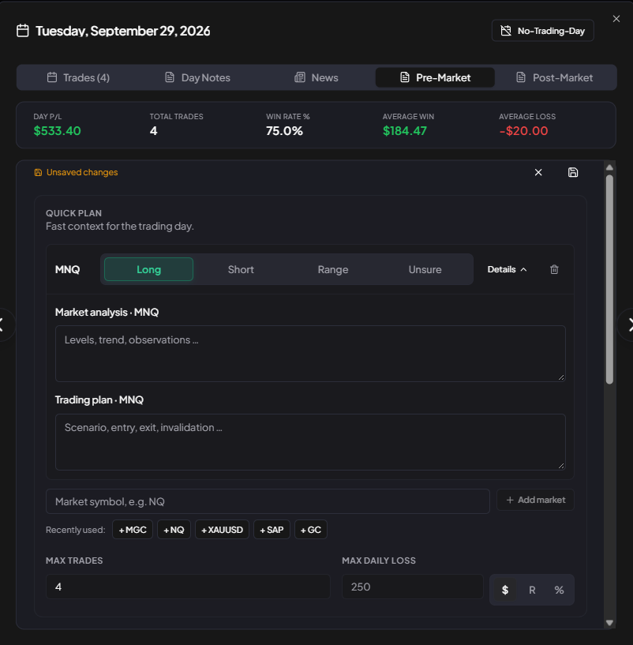Click the Win Rate value 75.0%
The height and width of the screenshot is (645, 633).
[284, 131]
